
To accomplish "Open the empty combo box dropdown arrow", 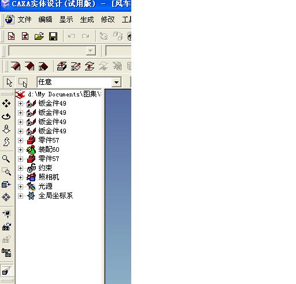I will (91, 51).
